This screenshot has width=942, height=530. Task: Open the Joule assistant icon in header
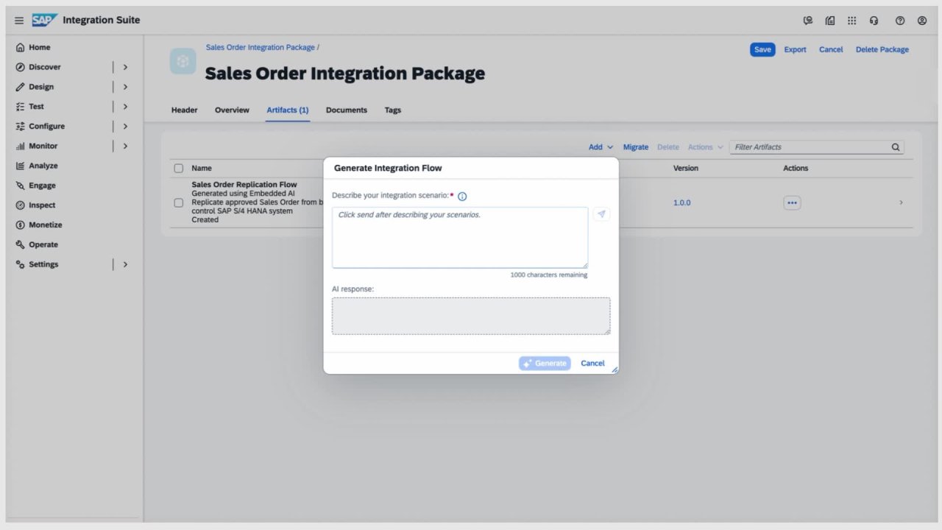pos(808,21)
